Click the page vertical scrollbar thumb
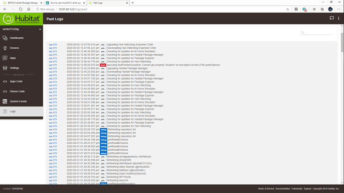The width and height of the screenshot is (344, 193). click(x=342, y=42)
